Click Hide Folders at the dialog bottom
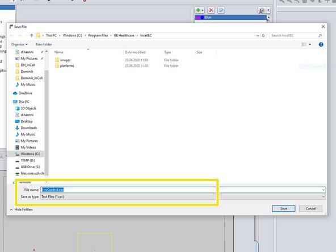336x252 pixels. pos(22,209)
